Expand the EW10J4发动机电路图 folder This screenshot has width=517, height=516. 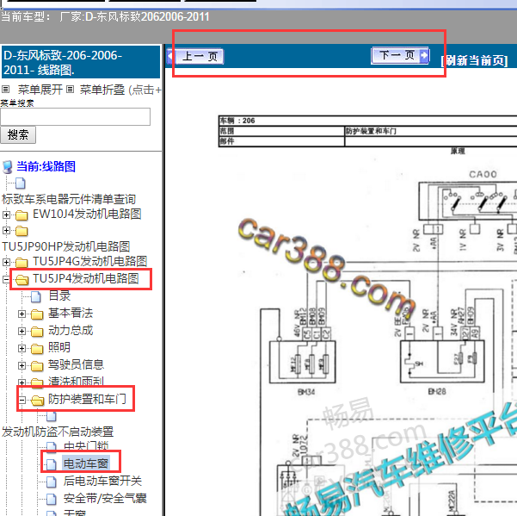click(6, 214)
